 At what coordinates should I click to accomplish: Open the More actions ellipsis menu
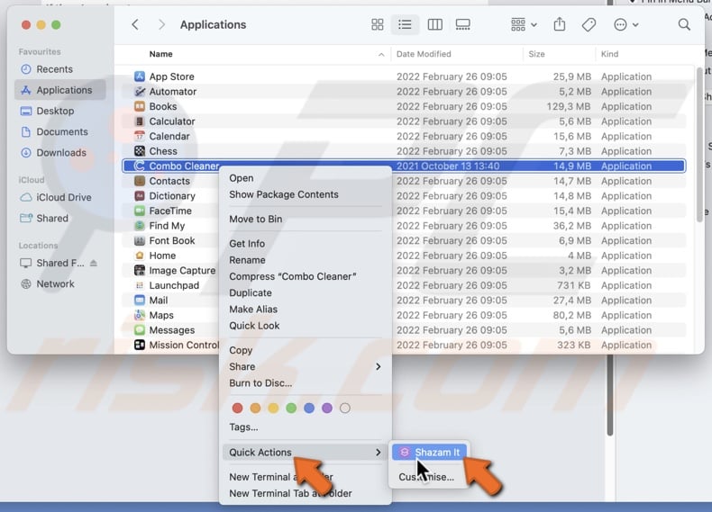click(625, 24)
